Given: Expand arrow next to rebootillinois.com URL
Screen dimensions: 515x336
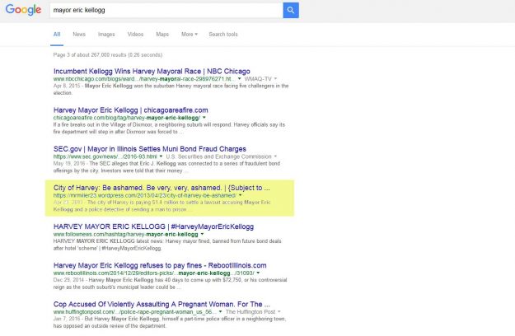Looking at the screenshot, I should click(x=258, y=273).
